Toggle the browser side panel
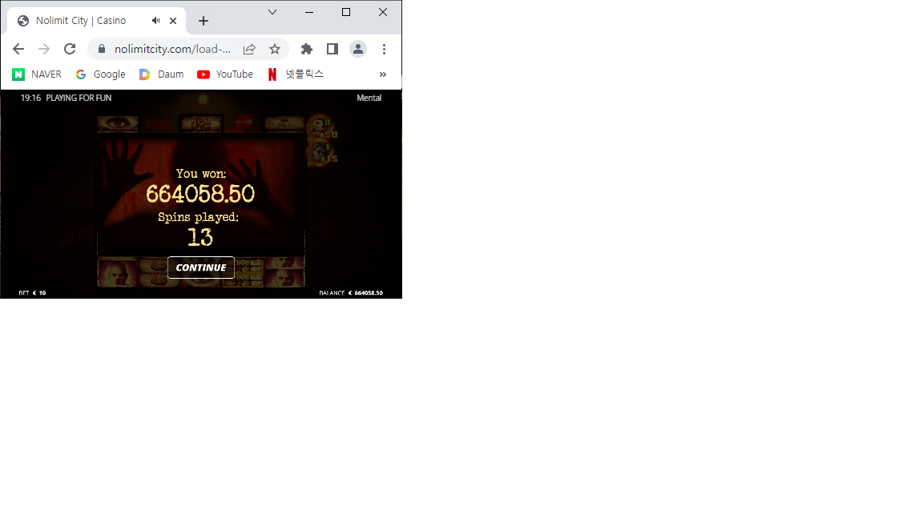The width and height of the screenshot is (923, 519). (333, 49)
